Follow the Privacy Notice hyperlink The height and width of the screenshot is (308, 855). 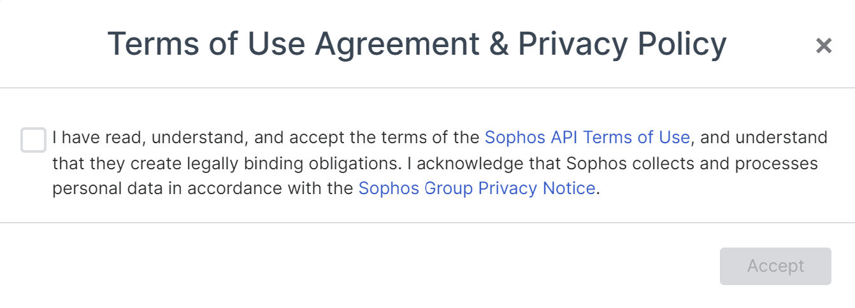(x=477, y=188)
